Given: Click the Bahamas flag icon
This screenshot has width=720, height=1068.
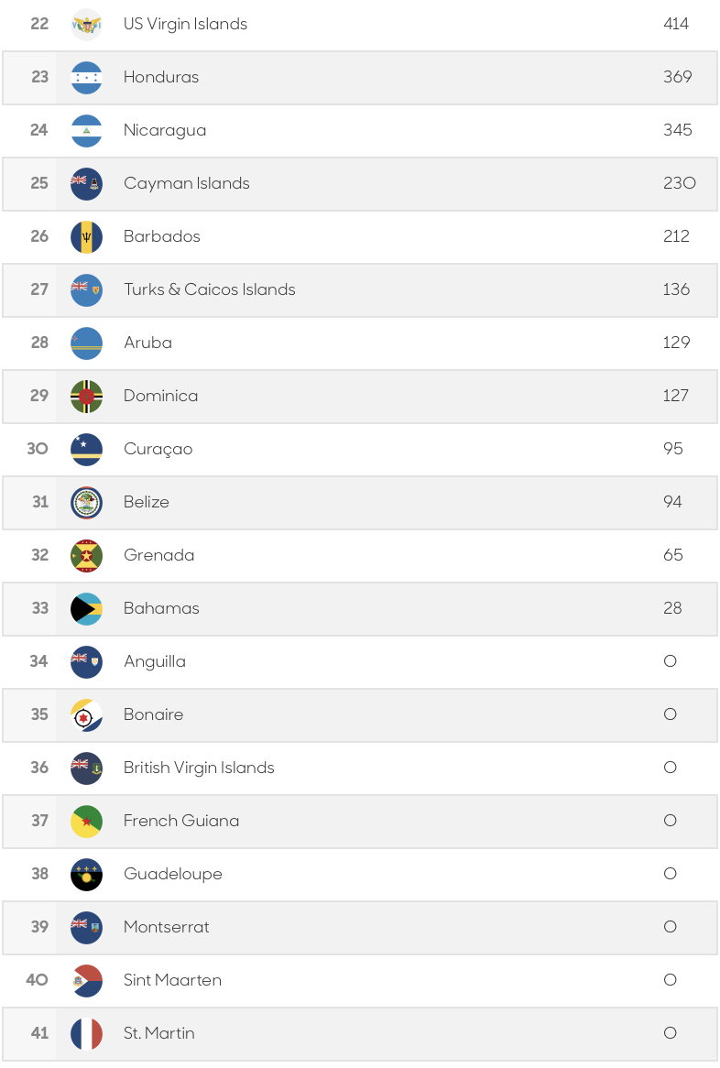Looking at the screenshot, I should [86, 609].
